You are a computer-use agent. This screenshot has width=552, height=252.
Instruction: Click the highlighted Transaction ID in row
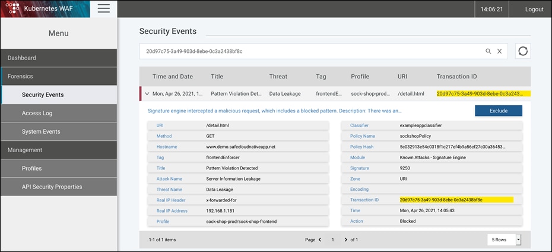483,94
